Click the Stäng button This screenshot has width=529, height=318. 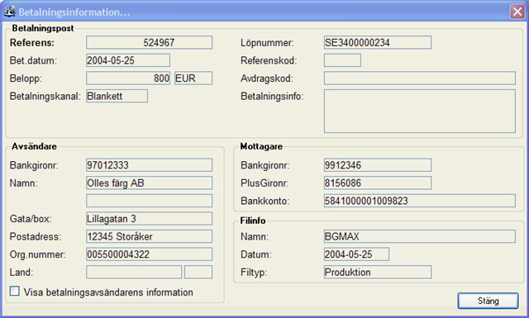[x=488, y=301]
